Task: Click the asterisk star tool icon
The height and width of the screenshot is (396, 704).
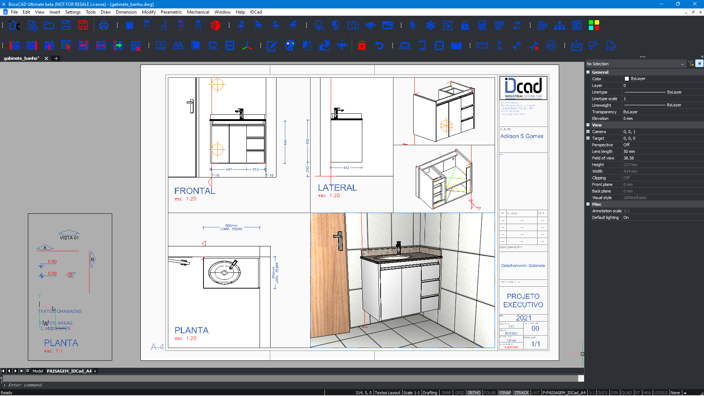Action: tap(430, 25)
